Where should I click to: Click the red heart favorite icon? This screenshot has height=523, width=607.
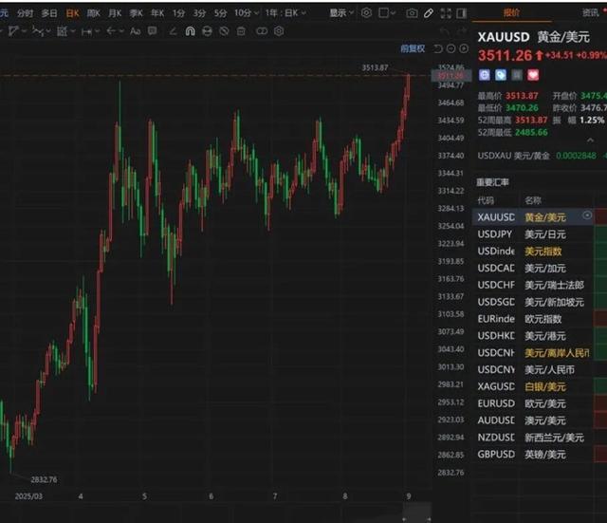tap(534, 73)
